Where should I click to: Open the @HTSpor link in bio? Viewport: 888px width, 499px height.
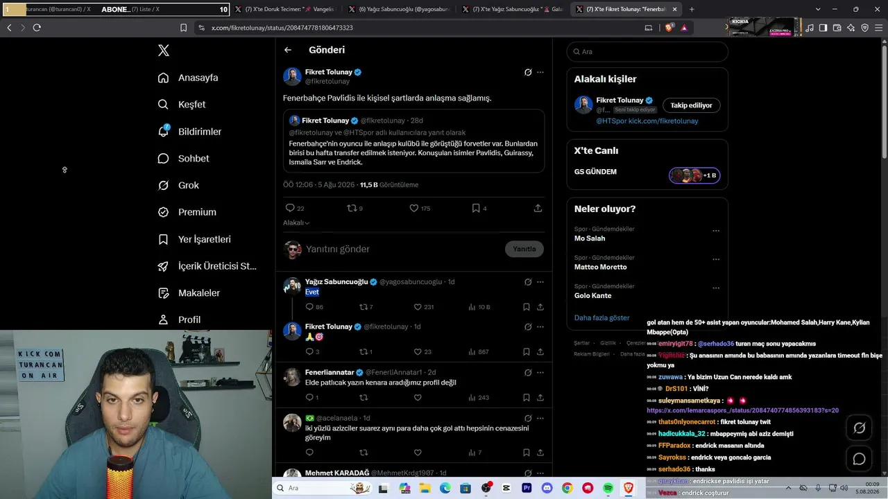point(610,121)
